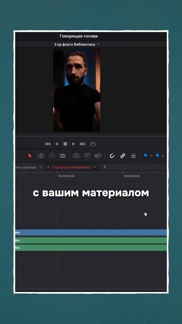Open dropdown on '3 кр флага библиотека' tab

(95, 167)
